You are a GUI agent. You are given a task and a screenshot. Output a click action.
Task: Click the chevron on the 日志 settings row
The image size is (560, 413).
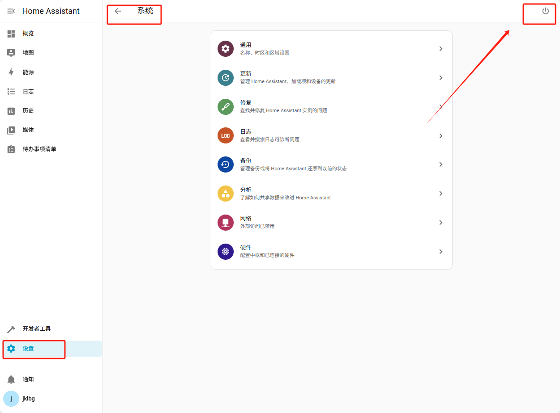coord(441,135)
